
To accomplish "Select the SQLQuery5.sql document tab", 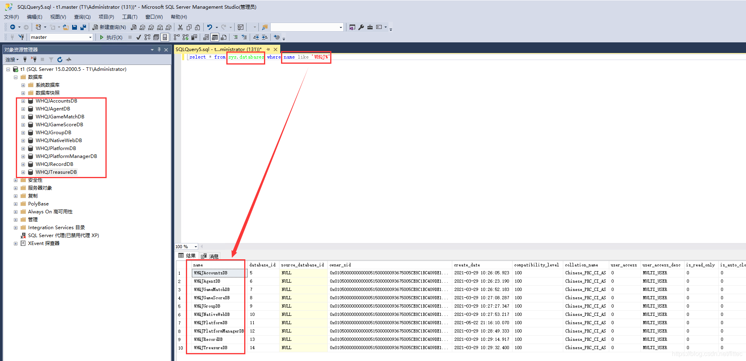I will click(218, 49).
